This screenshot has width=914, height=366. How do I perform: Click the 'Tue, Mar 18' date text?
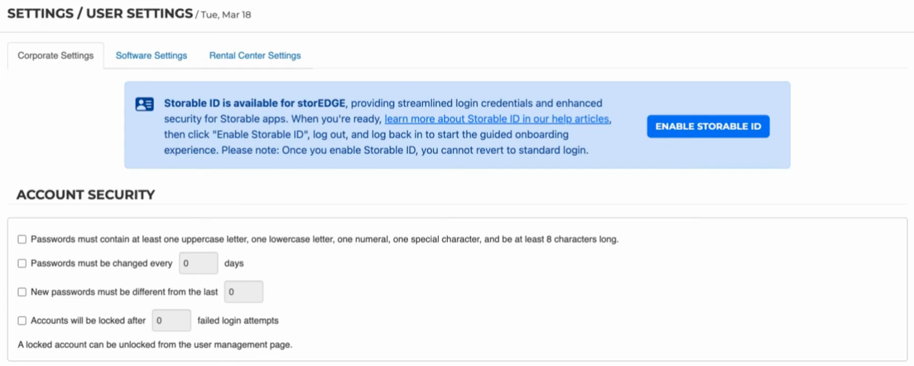(226, 15)
